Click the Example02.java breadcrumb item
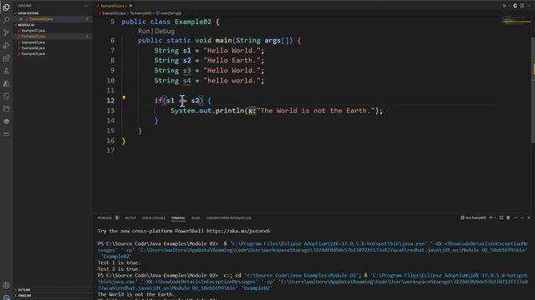 (x=114, y=13)
